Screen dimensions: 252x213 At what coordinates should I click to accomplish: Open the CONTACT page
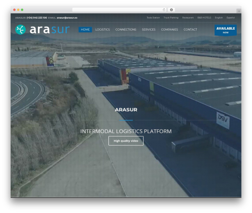pyautogui.click(x=190, y=30)
